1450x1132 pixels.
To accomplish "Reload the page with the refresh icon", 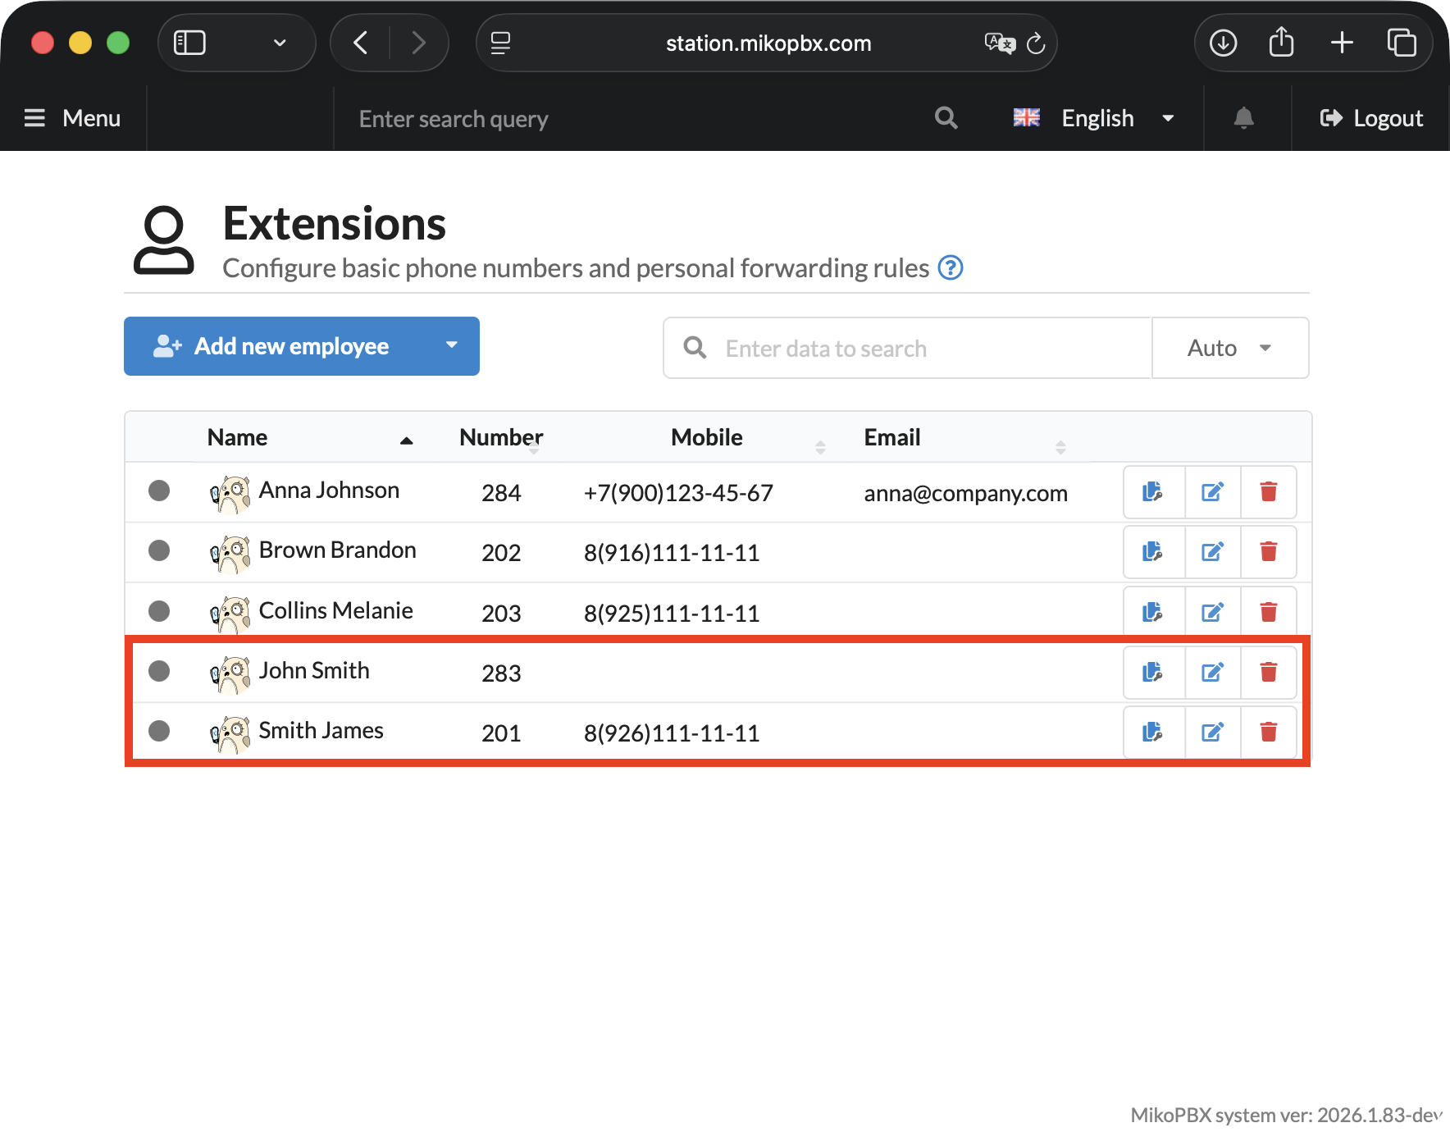I will (x=1036, y=43).
